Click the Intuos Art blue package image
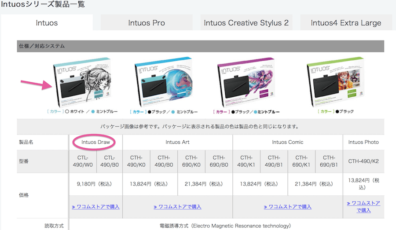The width and height of the screenshot is (396, 230). point(164,81)
